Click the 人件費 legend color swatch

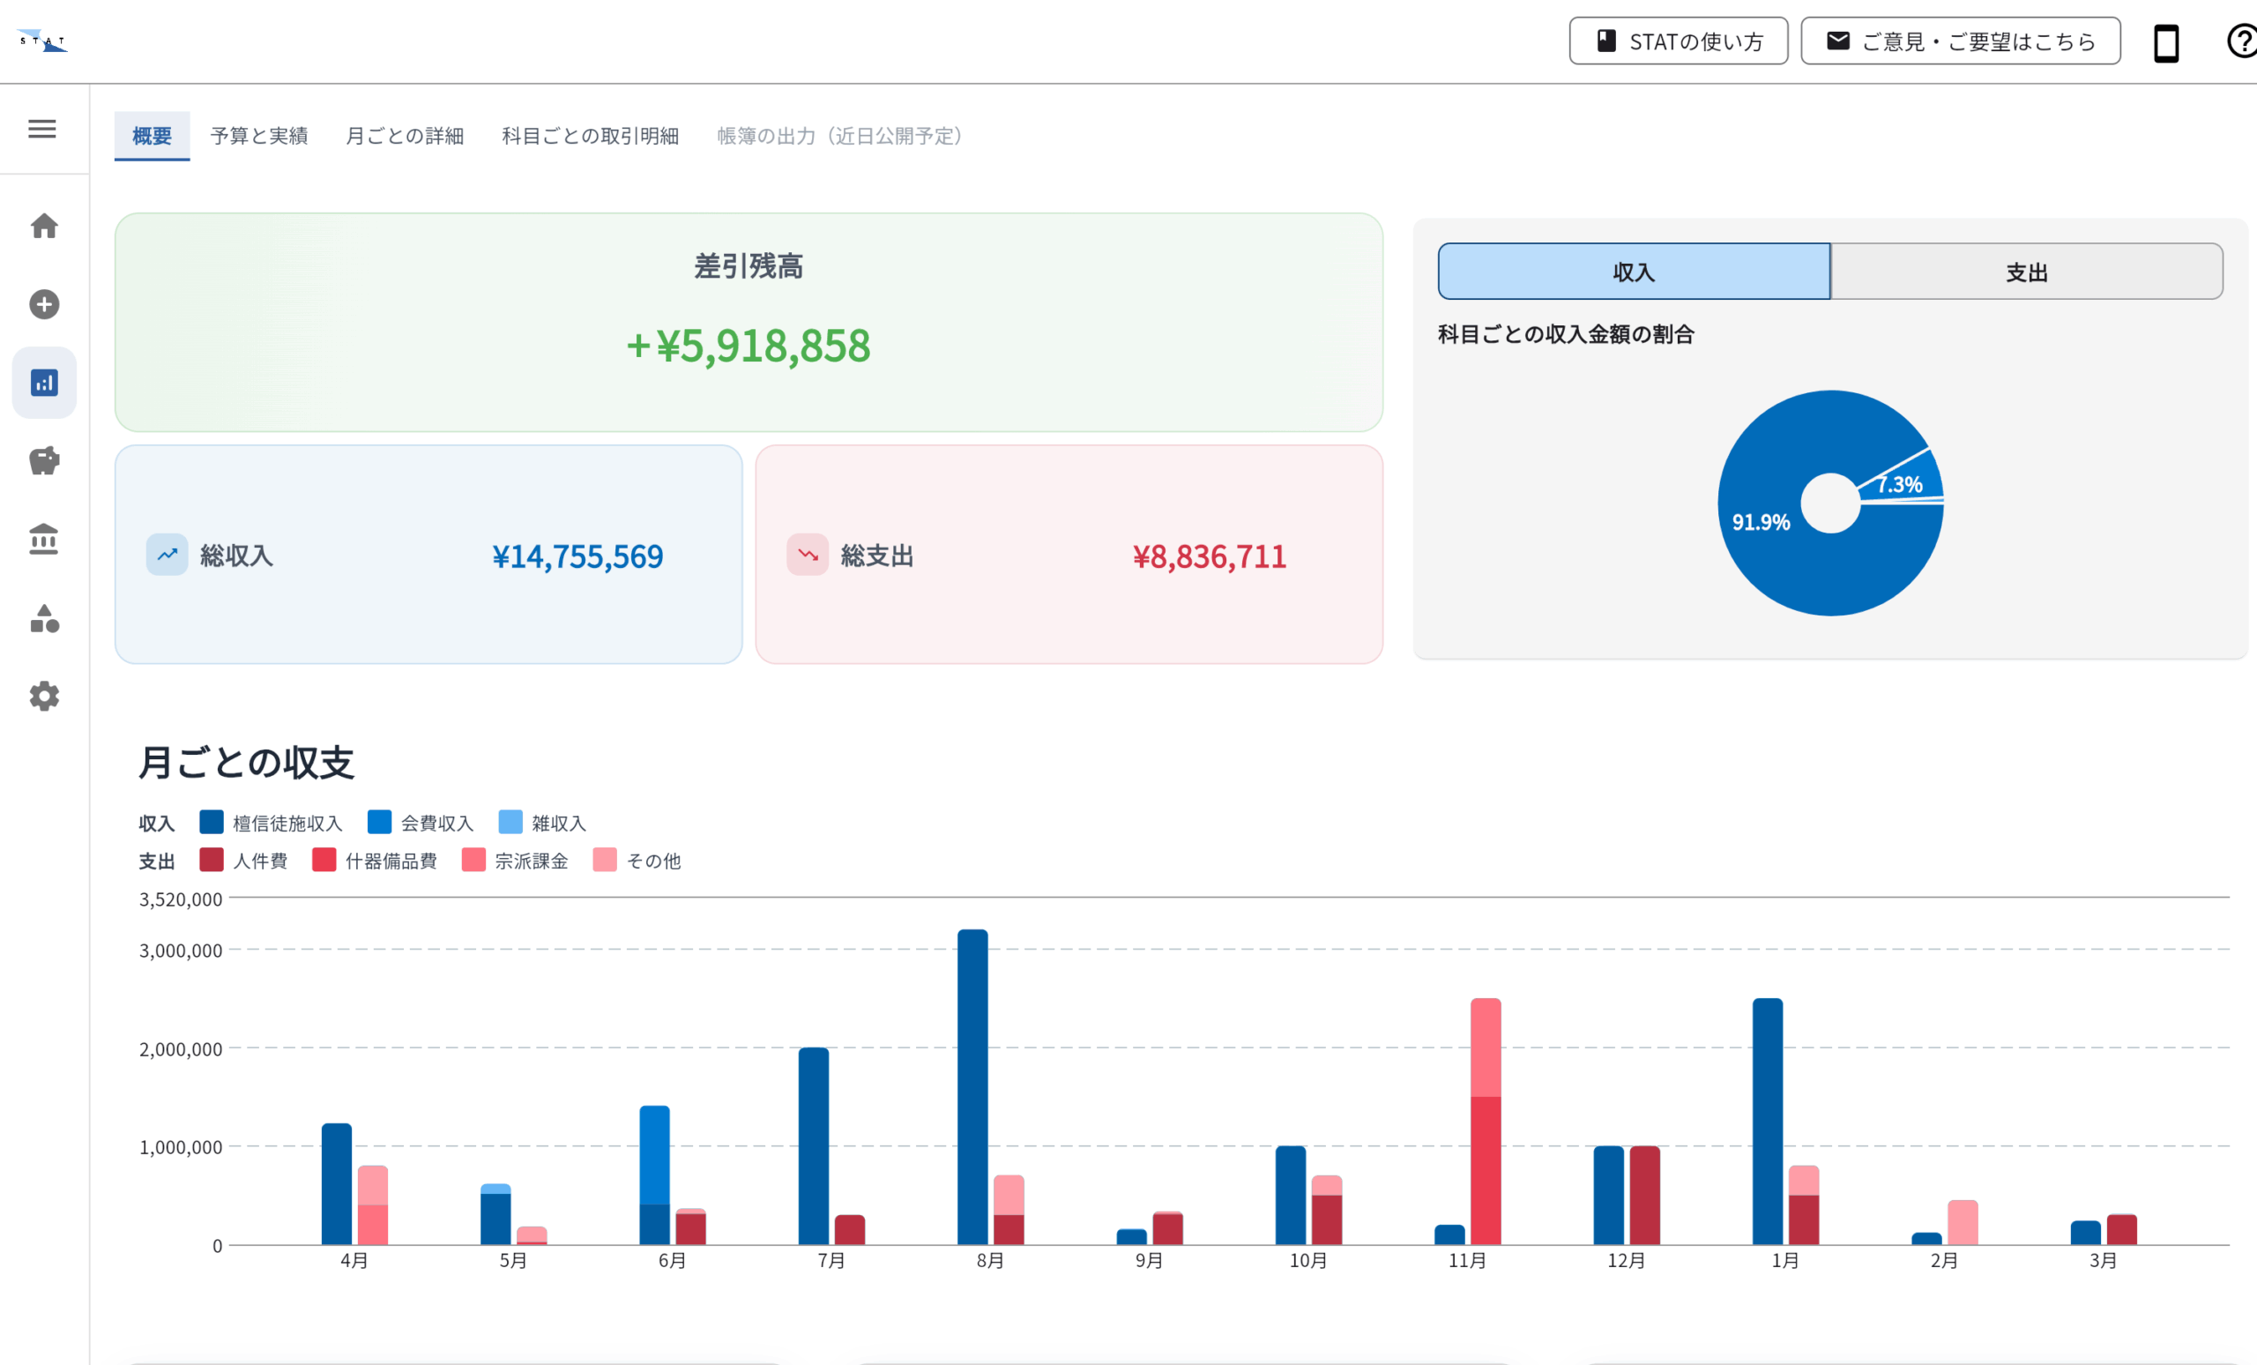pyautogui.click(x=212, y=861)
